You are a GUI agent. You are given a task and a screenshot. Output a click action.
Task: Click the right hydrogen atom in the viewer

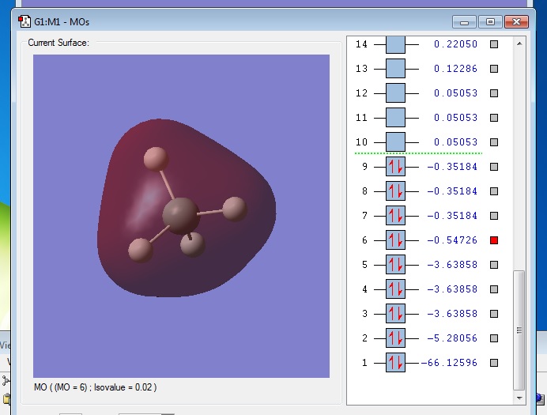(x=235, y=209)
